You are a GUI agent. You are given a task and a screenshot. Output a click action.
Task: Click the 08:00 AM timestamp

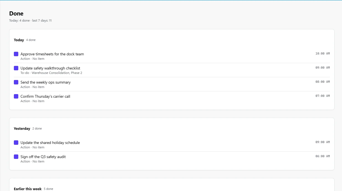pyautogui.click(x=323, y=82)
